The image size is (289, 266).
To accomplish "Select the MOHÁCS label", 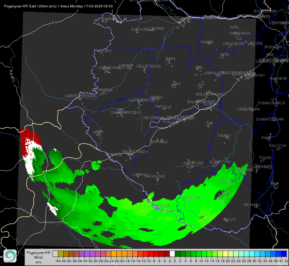I will [252, 205].
